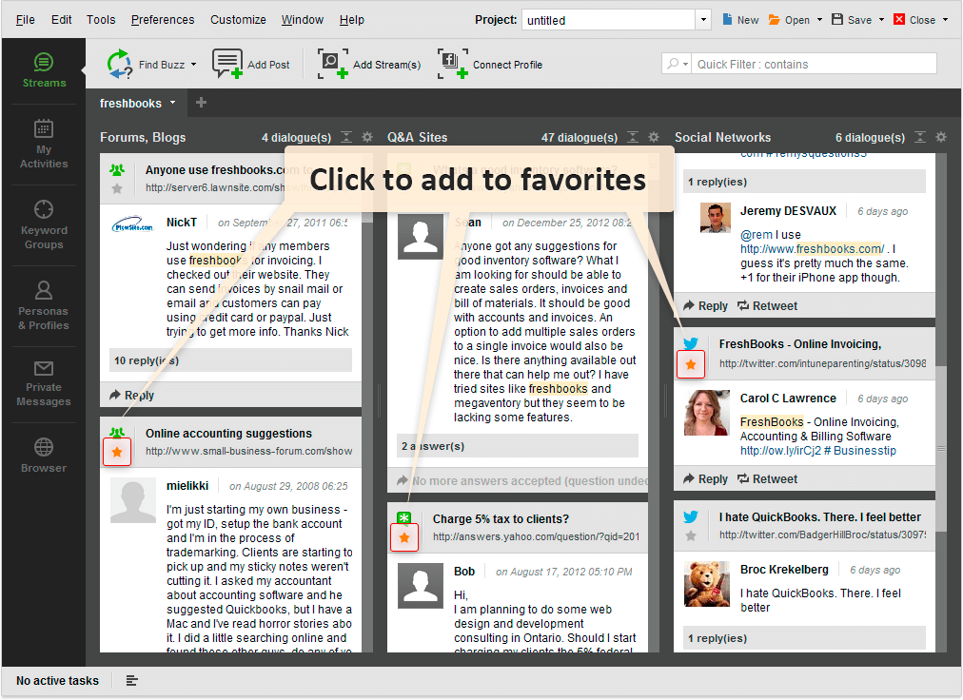Image resolution: width=963 pixels, height=700 pixels.
Task: Click the Connect Profile toolbar icon
Action: (x=453, y=65)
